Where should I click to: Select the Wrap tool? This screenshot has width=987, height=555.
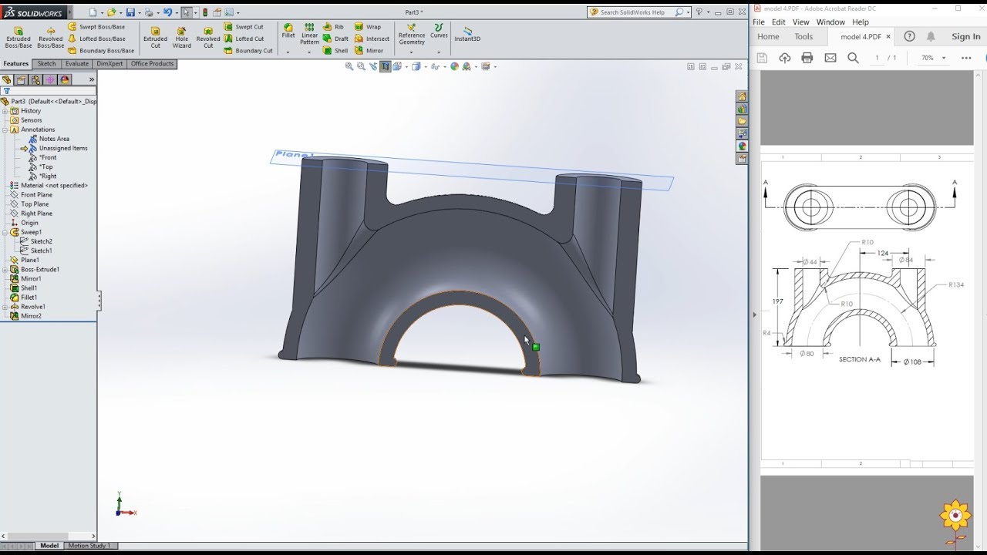coord(368,27)
